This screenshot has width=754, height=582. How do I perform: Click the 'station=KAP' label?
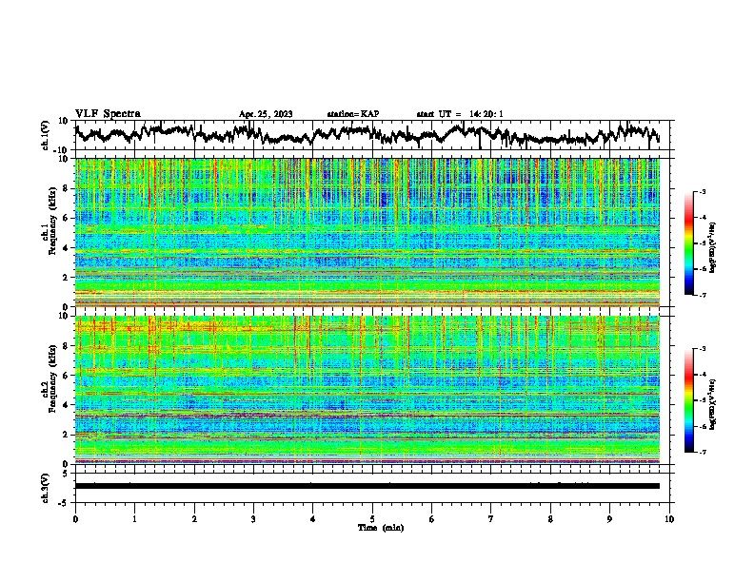tap(353, 114)
